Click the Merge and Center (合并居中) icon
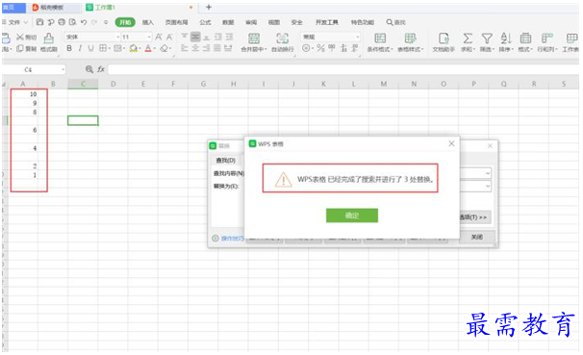This screenshot has height=355, width=583. pyautogui.click(x=254, y=38)
